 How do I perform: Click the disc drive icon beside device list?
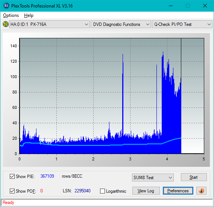pyautogui.click(x=6, y=24)
